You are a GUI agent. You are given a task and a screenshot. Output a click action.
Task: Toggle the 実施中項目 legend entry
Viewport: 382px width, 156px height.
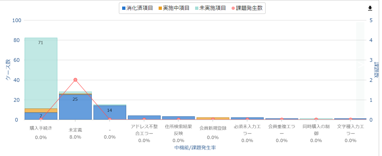(x=174, y=8)
